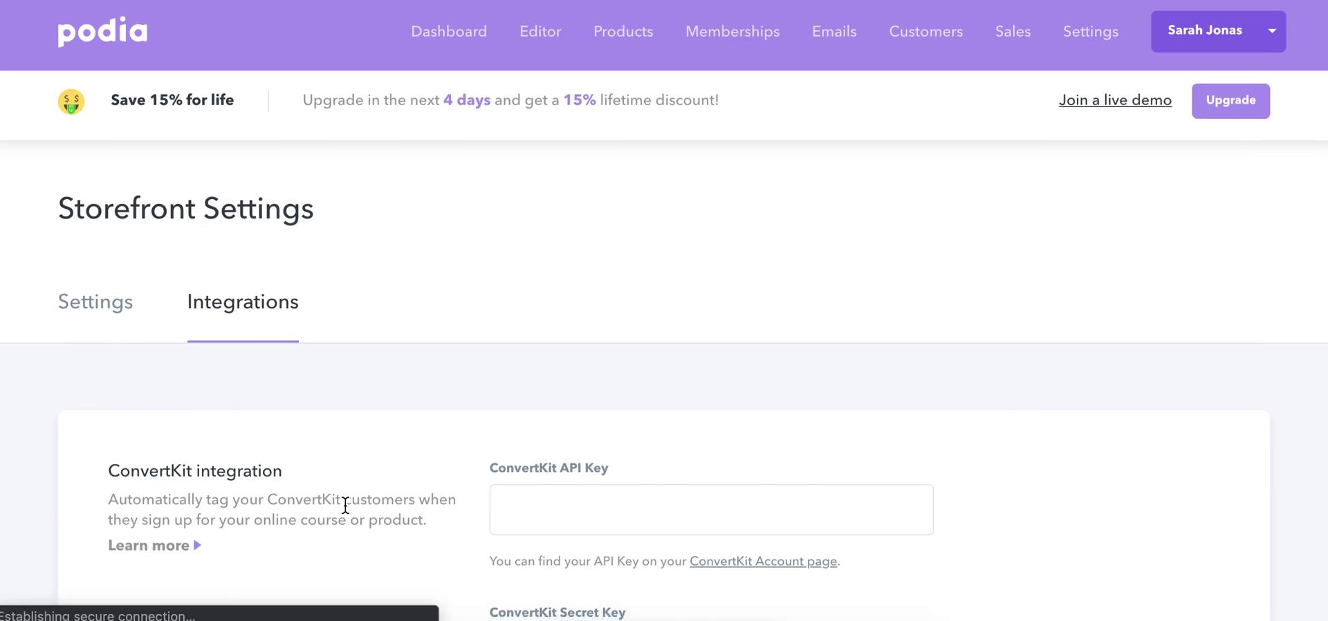
Task: Open the Sales page
Action: coord(1013,32)
